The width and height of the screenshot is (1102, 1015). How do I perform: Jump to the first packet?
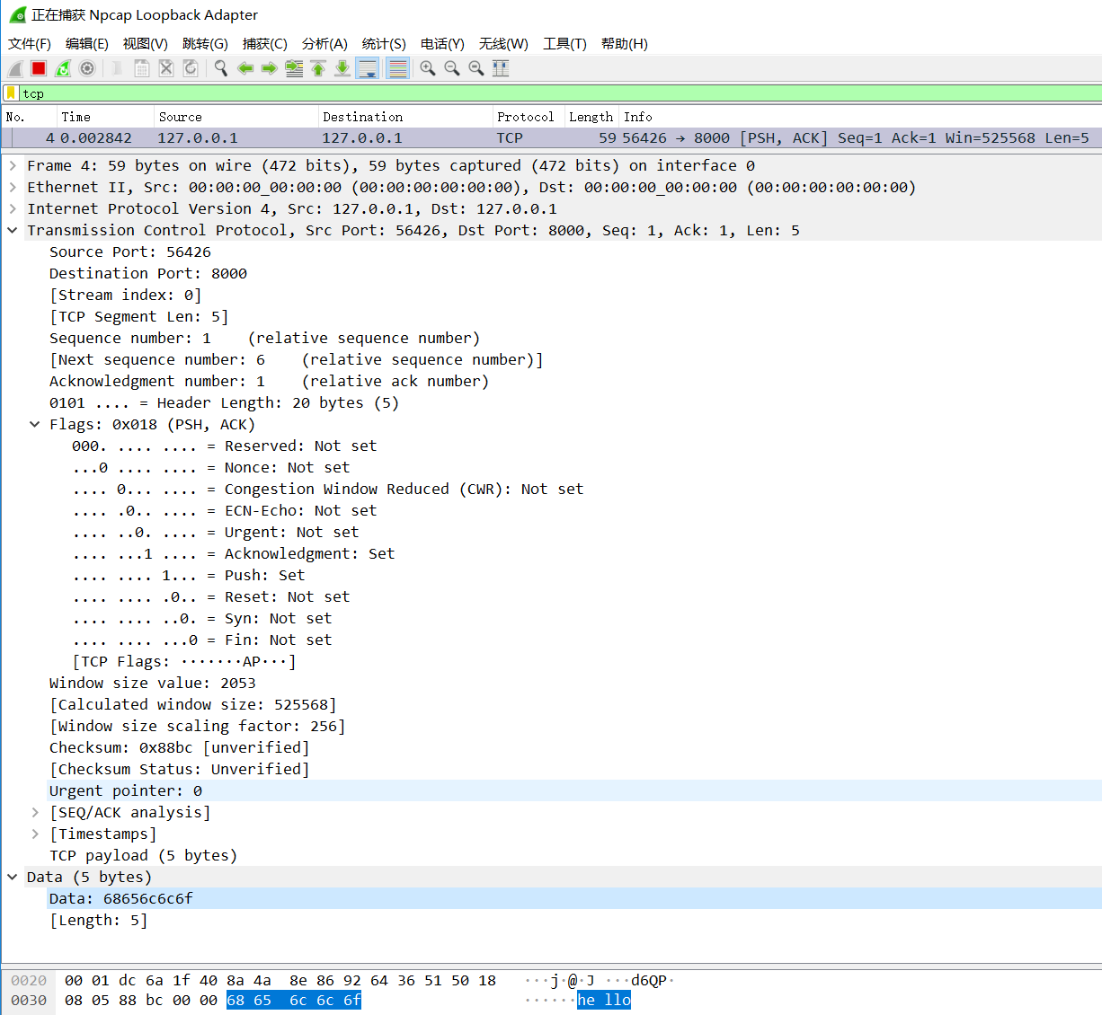(x=318, y=68)
